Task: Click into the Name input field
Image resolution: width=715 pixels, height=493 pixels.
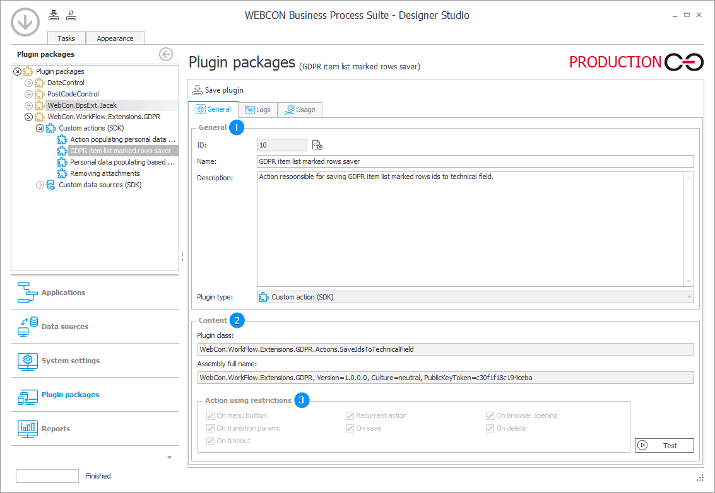Action: pyautogui.click(x=475, y=161)
